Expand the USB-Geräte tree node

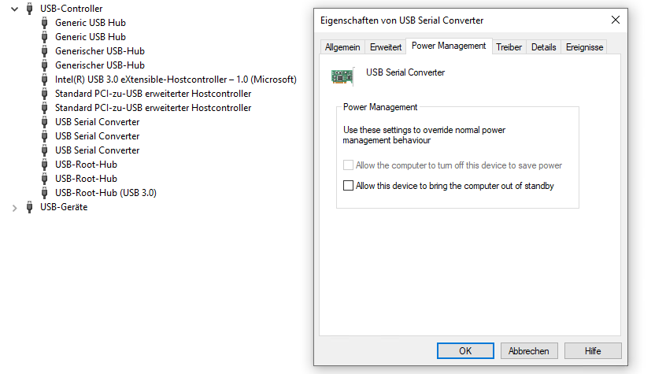point(14,208)
